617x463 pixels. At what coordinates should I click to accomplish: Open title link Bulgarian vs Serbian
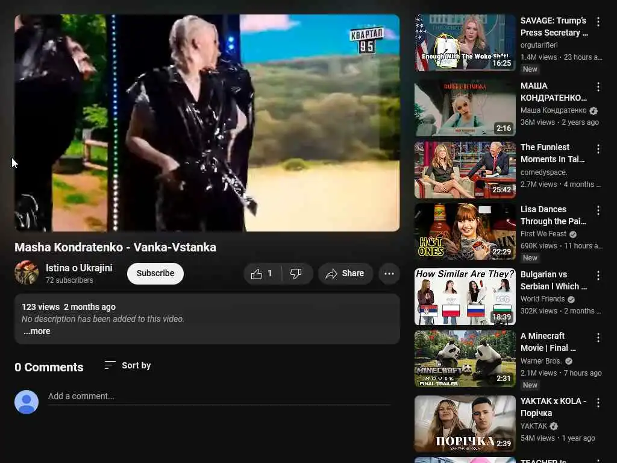pos(554,280)
